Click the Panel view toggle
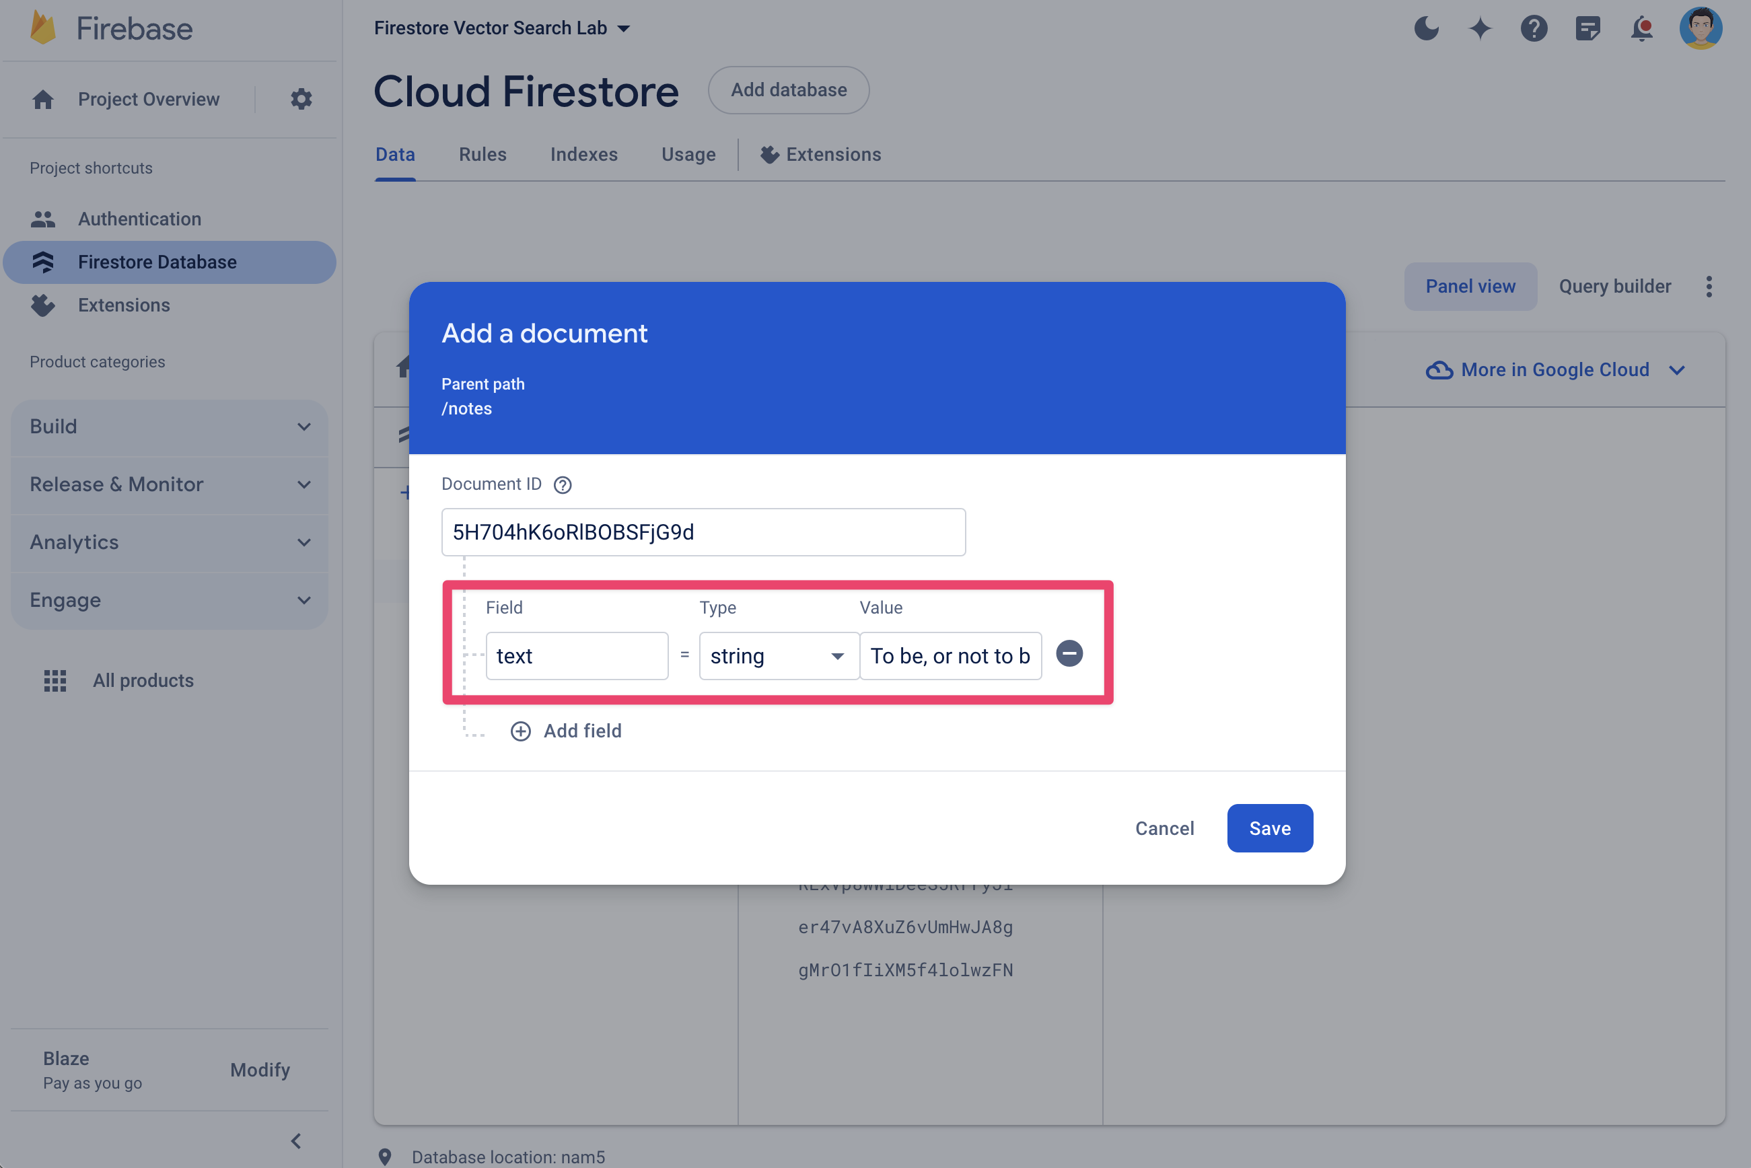This screenshot has width=1751, height=1168. pos(1470,287)
